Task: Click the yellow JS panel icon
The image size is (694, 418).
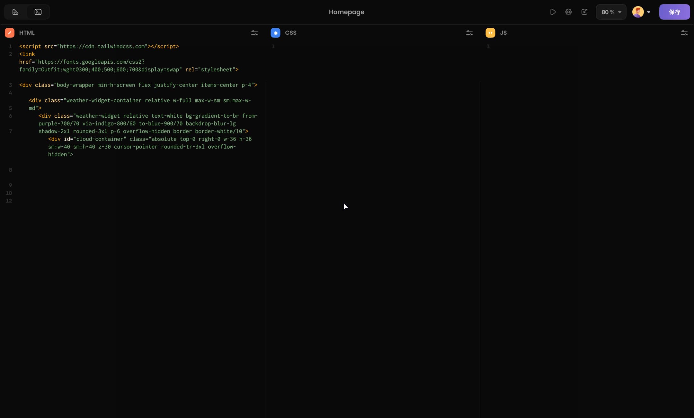Action: click(491, 32)
